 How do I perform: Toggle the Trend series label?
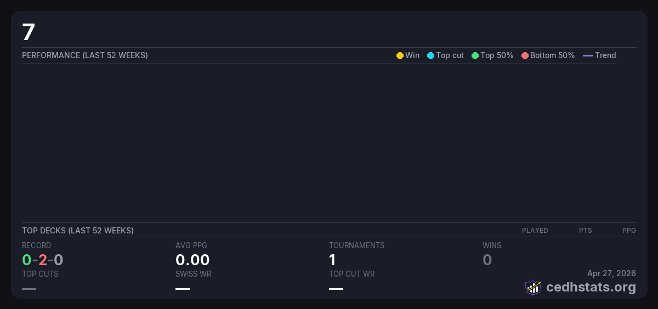tap(605, 55)
